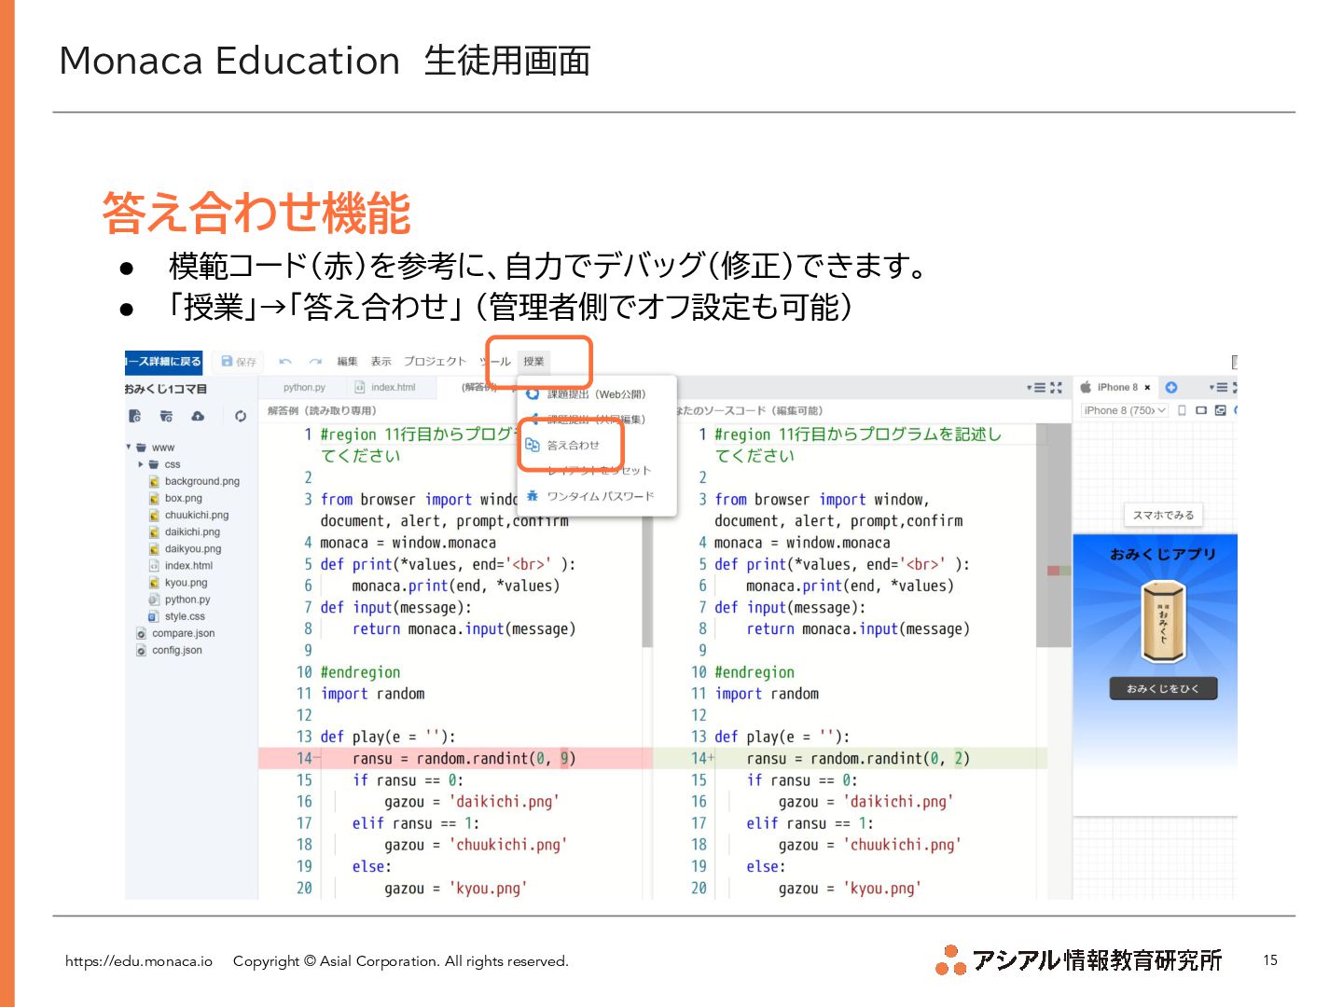Viewport: 1343px width, 1007px height.
Task: Click blue plus icon to add preview
Action: (1171, 387)
